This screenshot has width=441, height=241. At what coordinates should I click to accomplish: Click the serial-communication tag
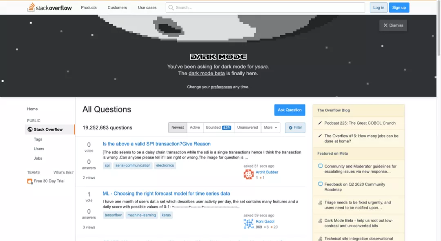point(133,165)
